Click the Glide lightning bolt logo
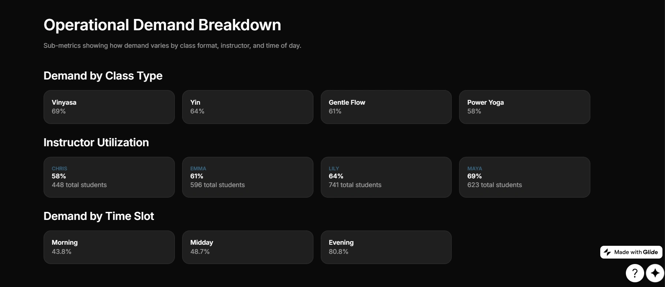Viewport: 665px width, 287px height. [x=608, y=252]
